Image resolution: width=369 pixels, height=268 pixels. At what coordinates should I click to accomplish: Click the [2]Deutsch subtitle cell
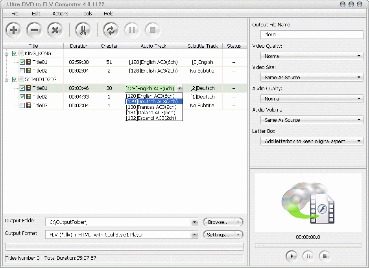click(x=203, y=88)
